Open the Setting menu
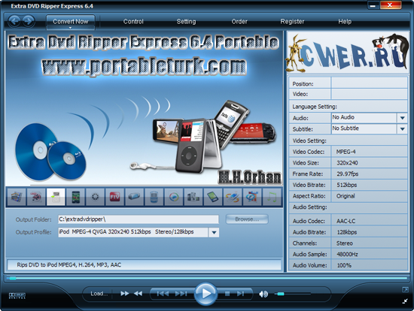 186,22
